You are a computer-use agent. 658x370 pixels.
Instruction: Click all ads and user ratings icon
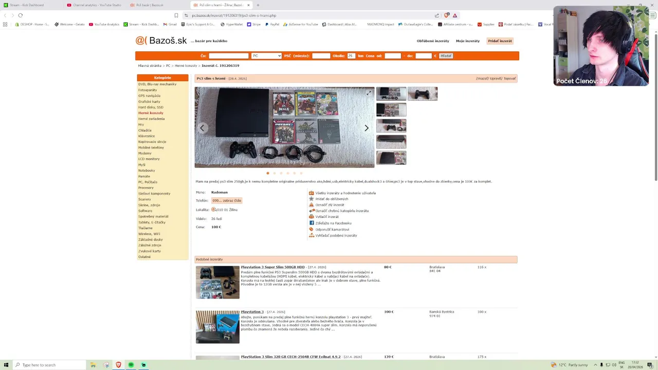point(312,193)
